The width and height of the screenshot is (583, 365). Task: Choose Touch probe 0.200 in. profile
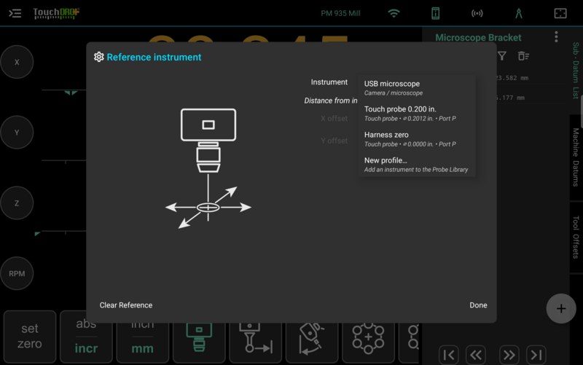click(x=417, y=114)
